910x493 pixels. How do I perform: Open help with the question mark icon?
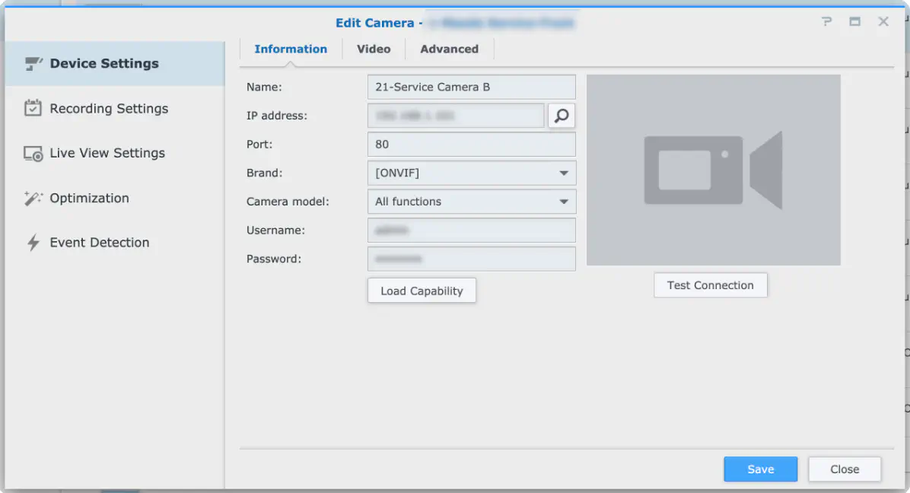point(826,21)
